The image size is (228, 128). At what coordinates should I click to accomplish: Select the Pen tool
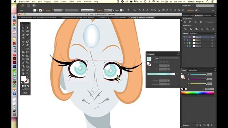click(23, 35)
